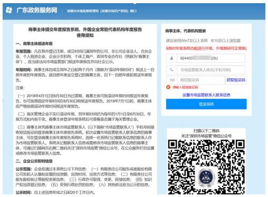Image resolution: width=268 pixels, height=197 pixels.
Task: Click the 商事主体、代表机构登录 panel title
Action: tap(186, 31)
